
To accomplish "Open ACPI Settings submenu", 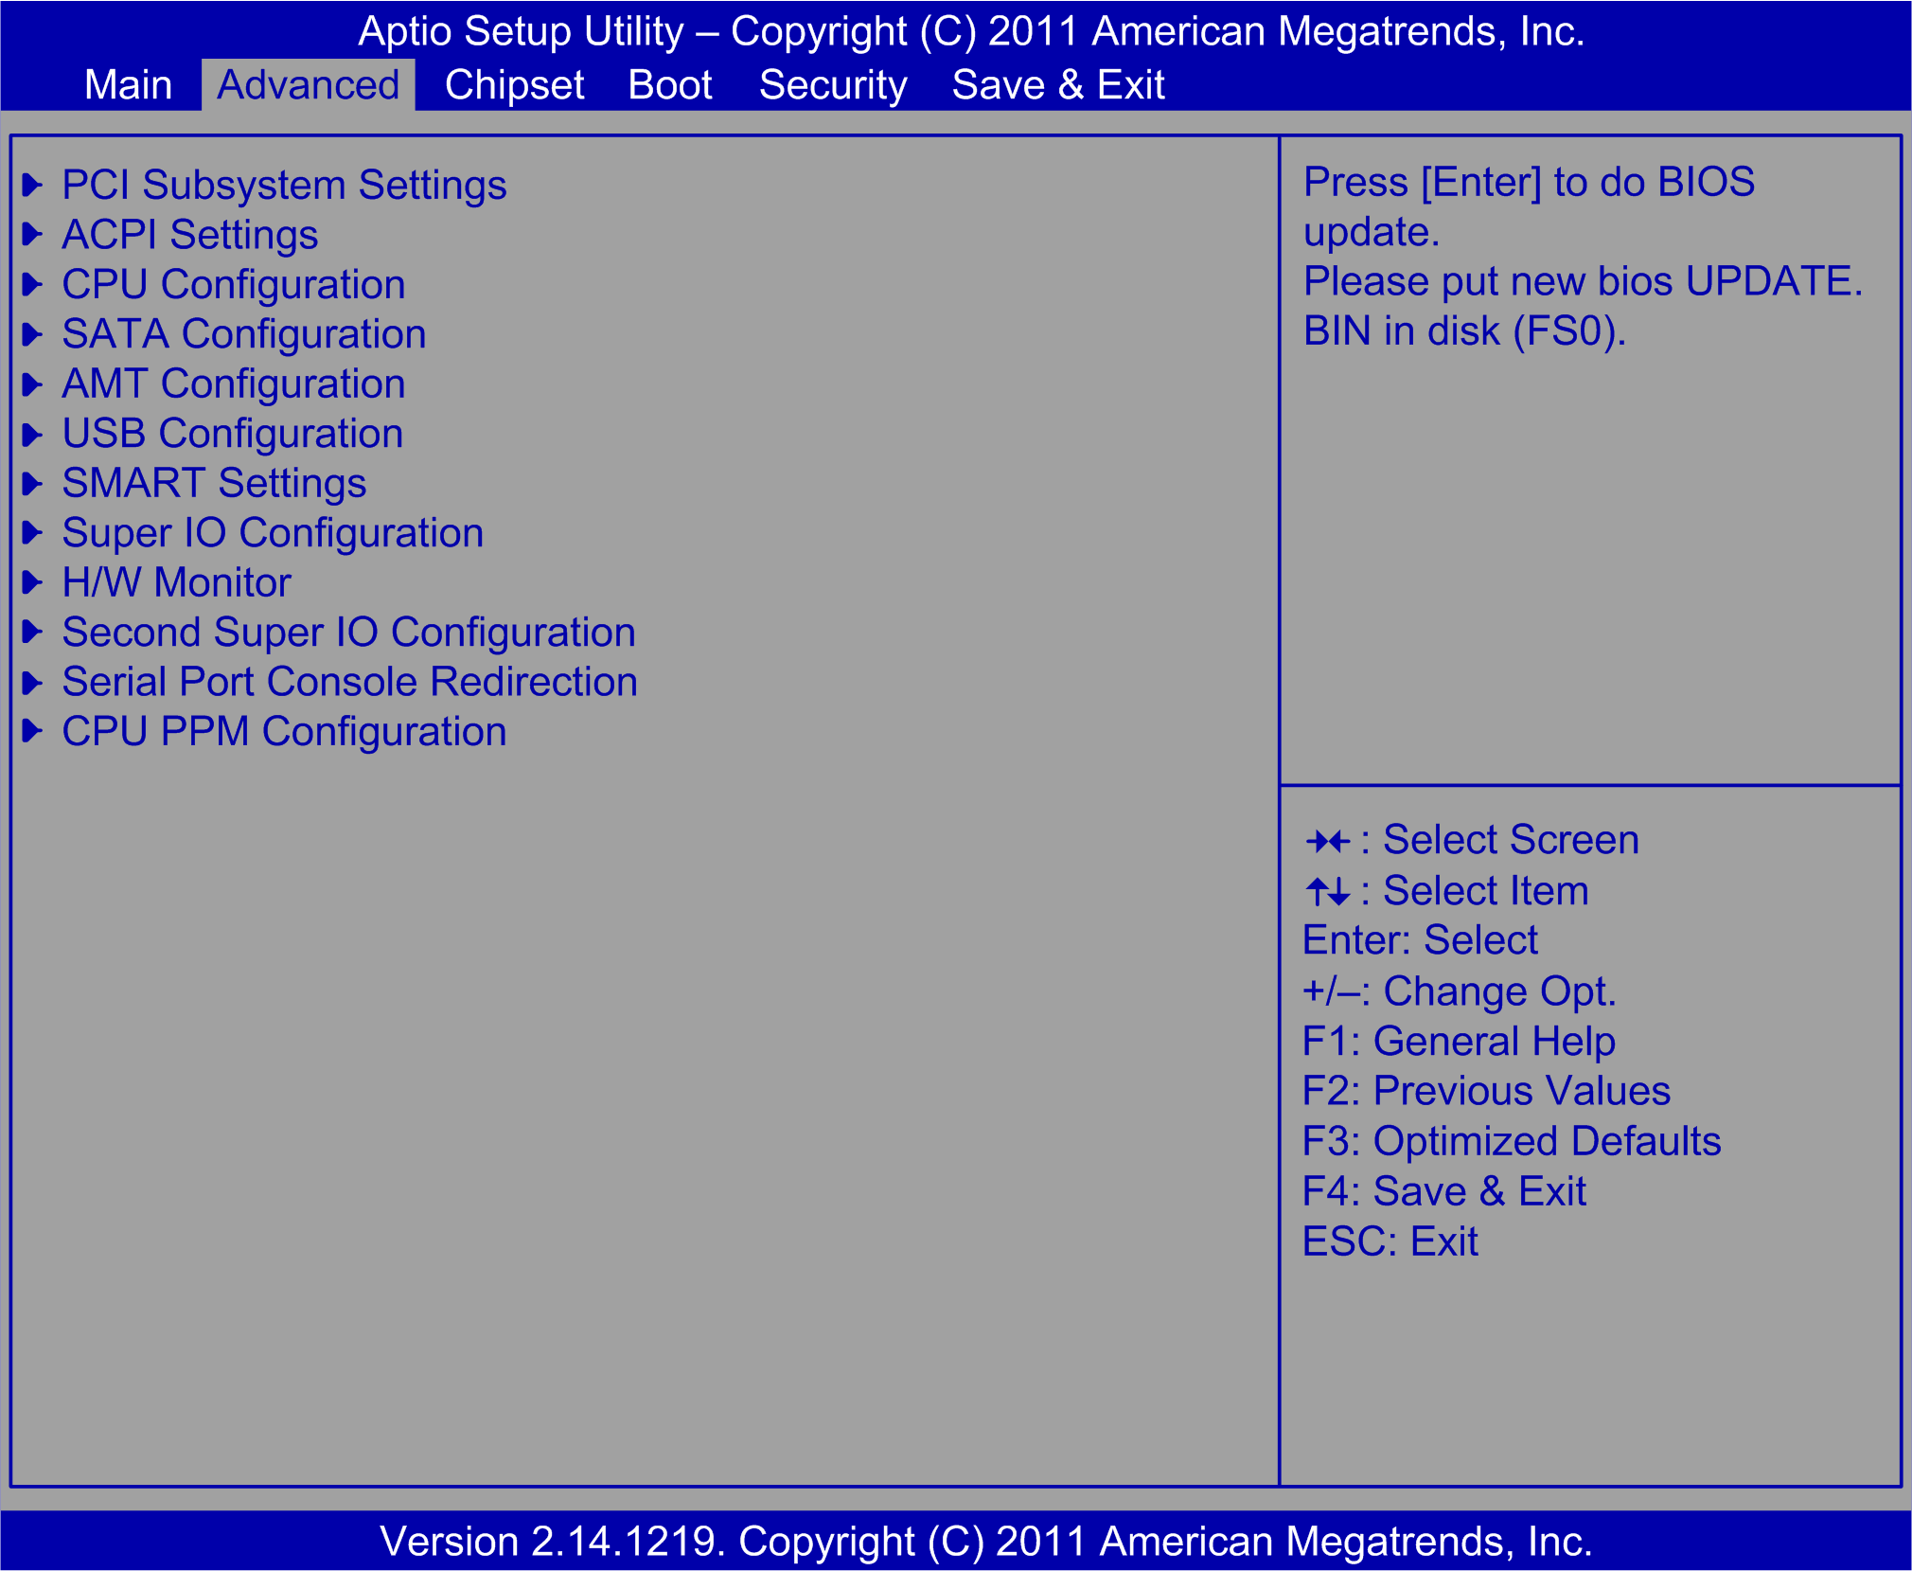I will [x=189, y=235].
